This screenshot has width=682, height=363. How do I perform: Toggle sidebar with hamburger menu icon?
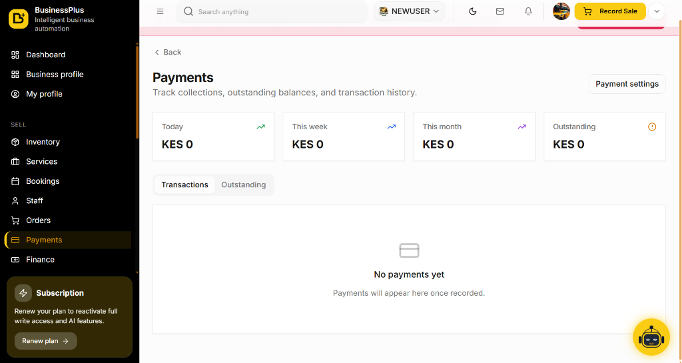click(160, 11)
